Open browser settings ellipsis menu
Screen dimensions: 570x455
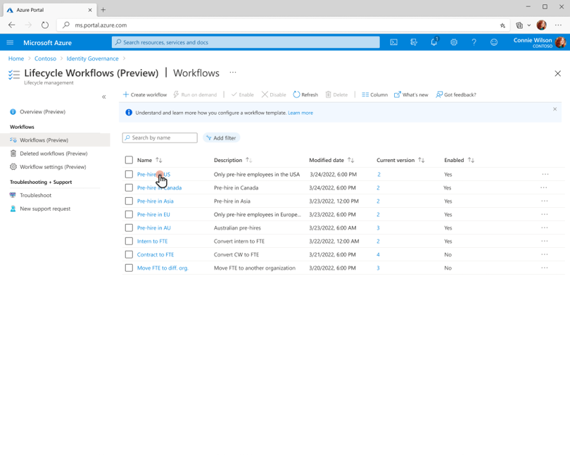[558, 25]
